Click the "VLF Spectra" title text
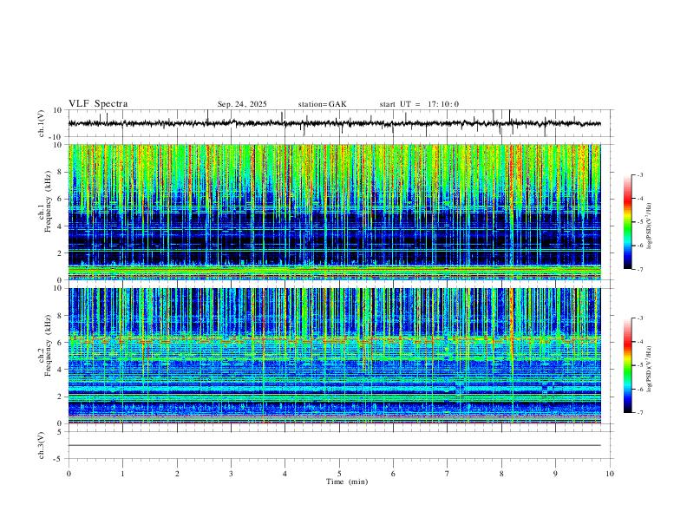This screenshot has height=531, width=687. click(x=98, y=104)
